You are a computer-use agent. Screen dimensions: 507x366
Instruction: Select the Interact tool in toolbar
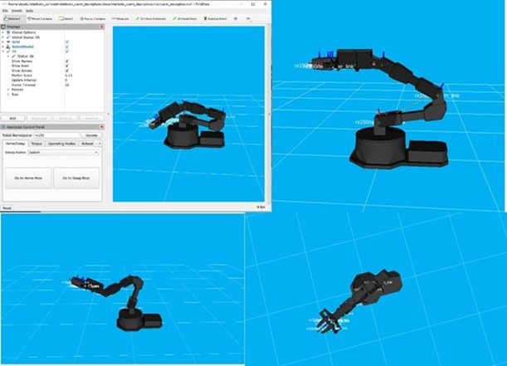click(13, 17)
